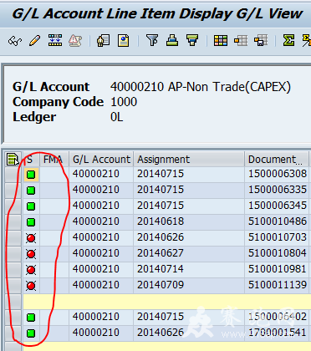
Task: Click the Save Layout icon
Action: click(x=261, y=41)
